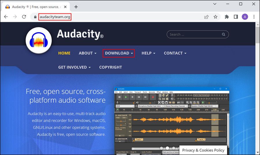Image resolution: width=260 pixels, height=155 pixels.
Task: Toggle Solo on the Audio Track
Action: (x=124, y=118)
